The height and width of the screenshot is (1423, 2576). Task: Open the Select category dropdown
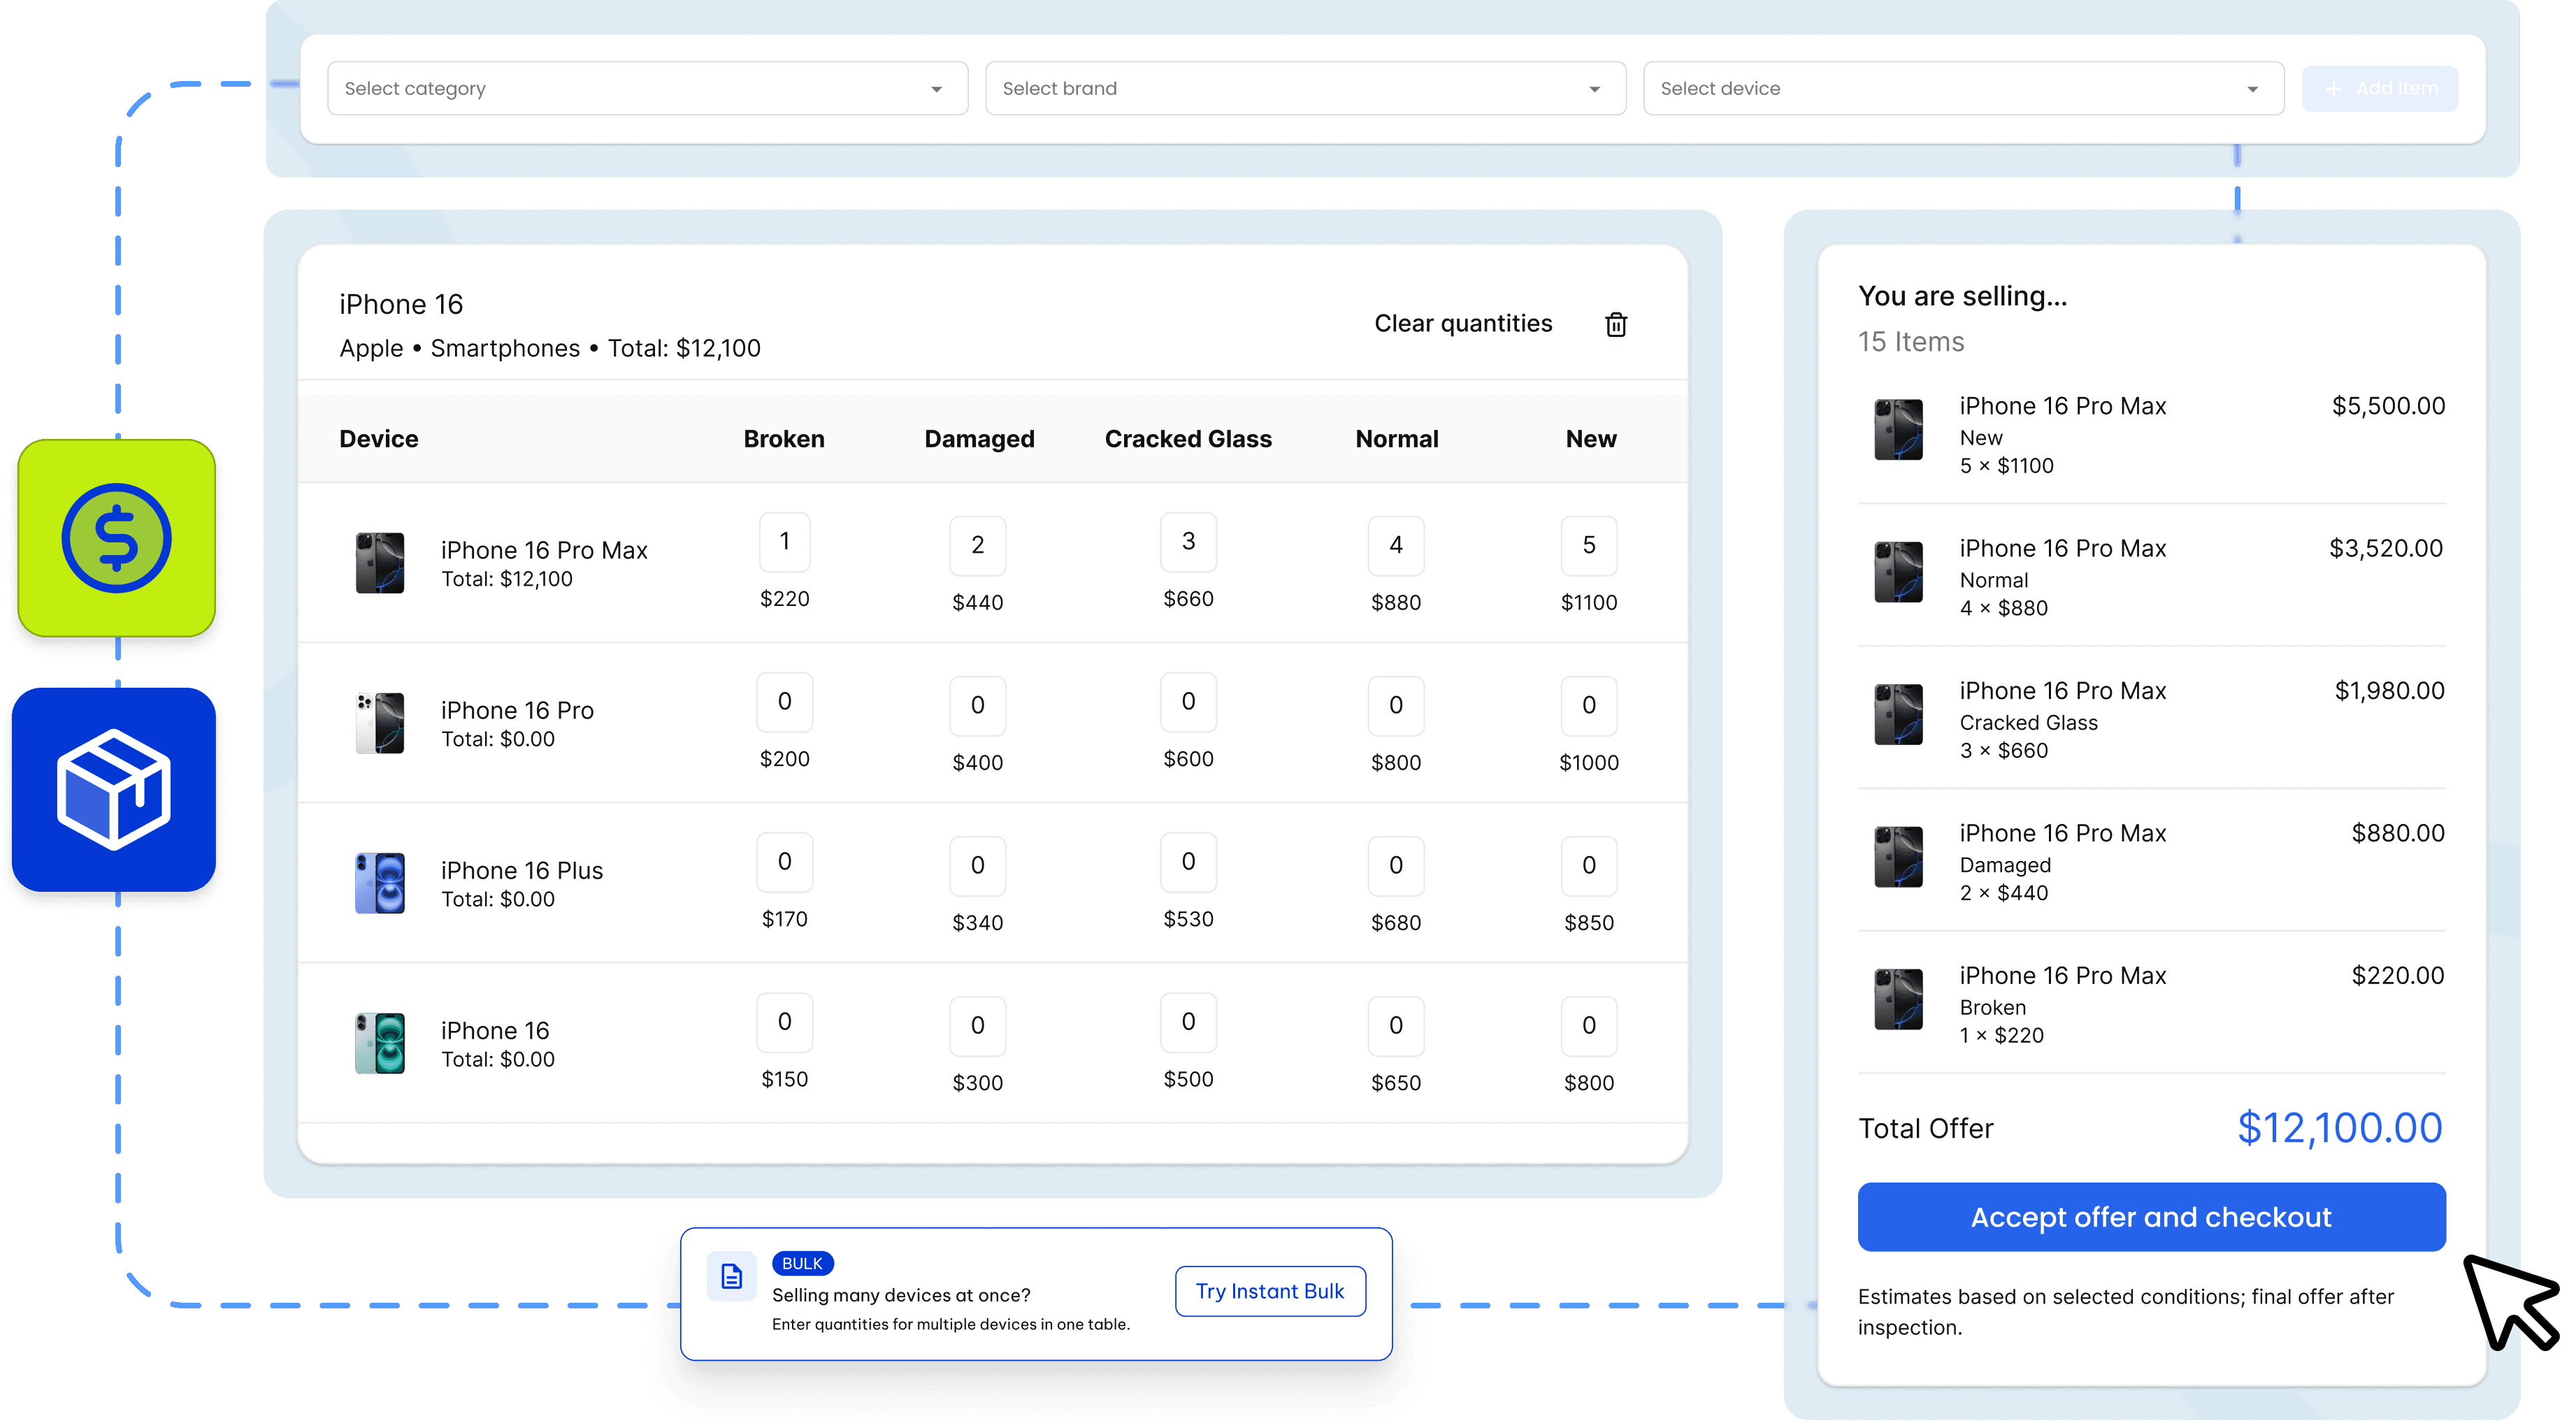(647, 88)
